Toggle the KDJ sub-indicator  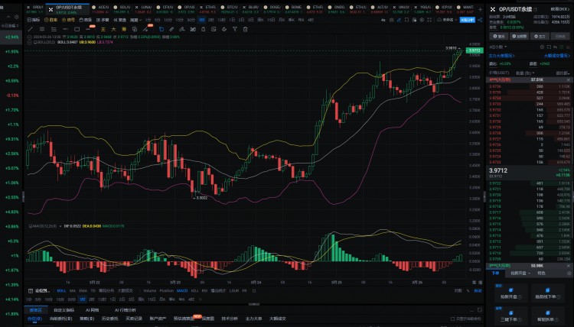[x=194, y=291]
